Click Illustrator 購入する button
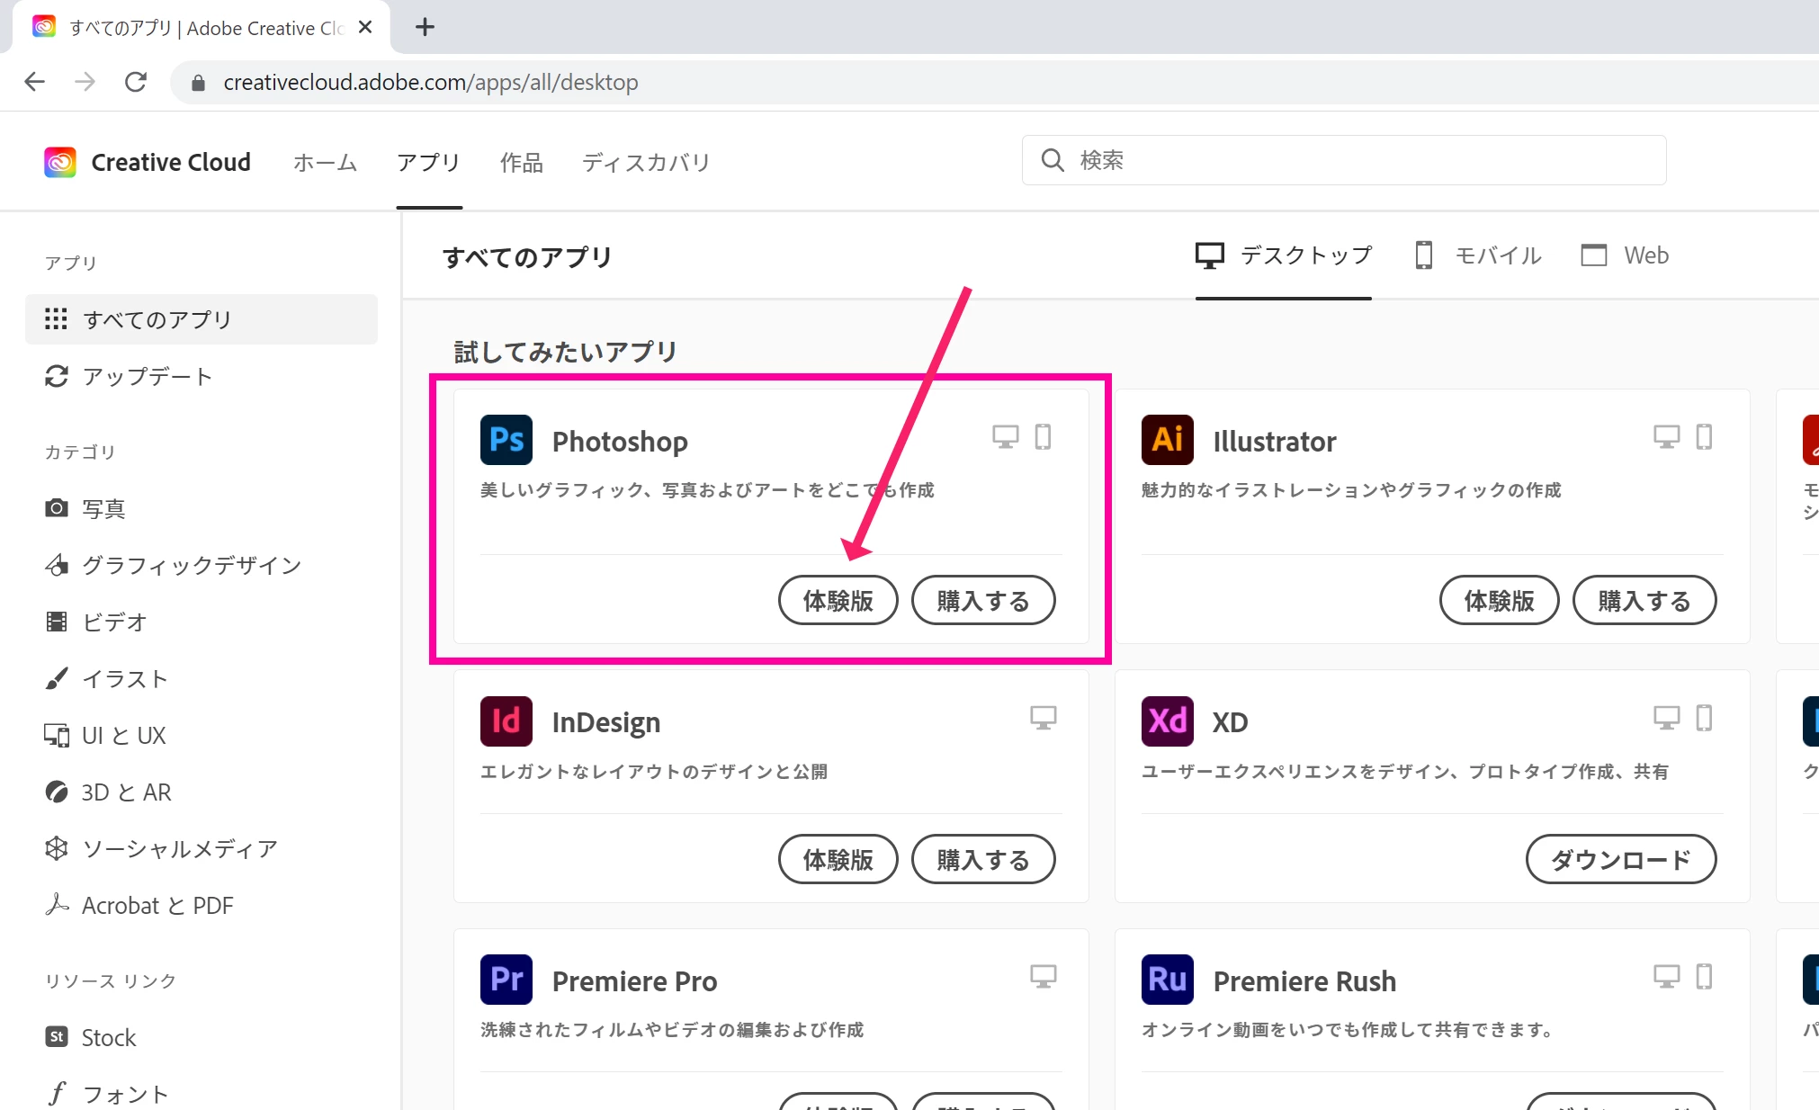This screenshot has height=1110, width=1819. pyautogui.click(x=1644, y=600)
